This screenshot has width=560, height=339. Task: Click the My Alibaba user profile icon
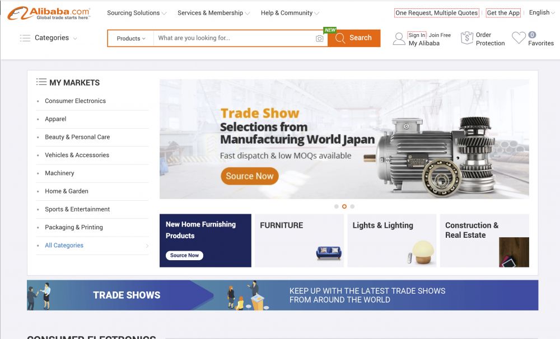pos(399,39)
